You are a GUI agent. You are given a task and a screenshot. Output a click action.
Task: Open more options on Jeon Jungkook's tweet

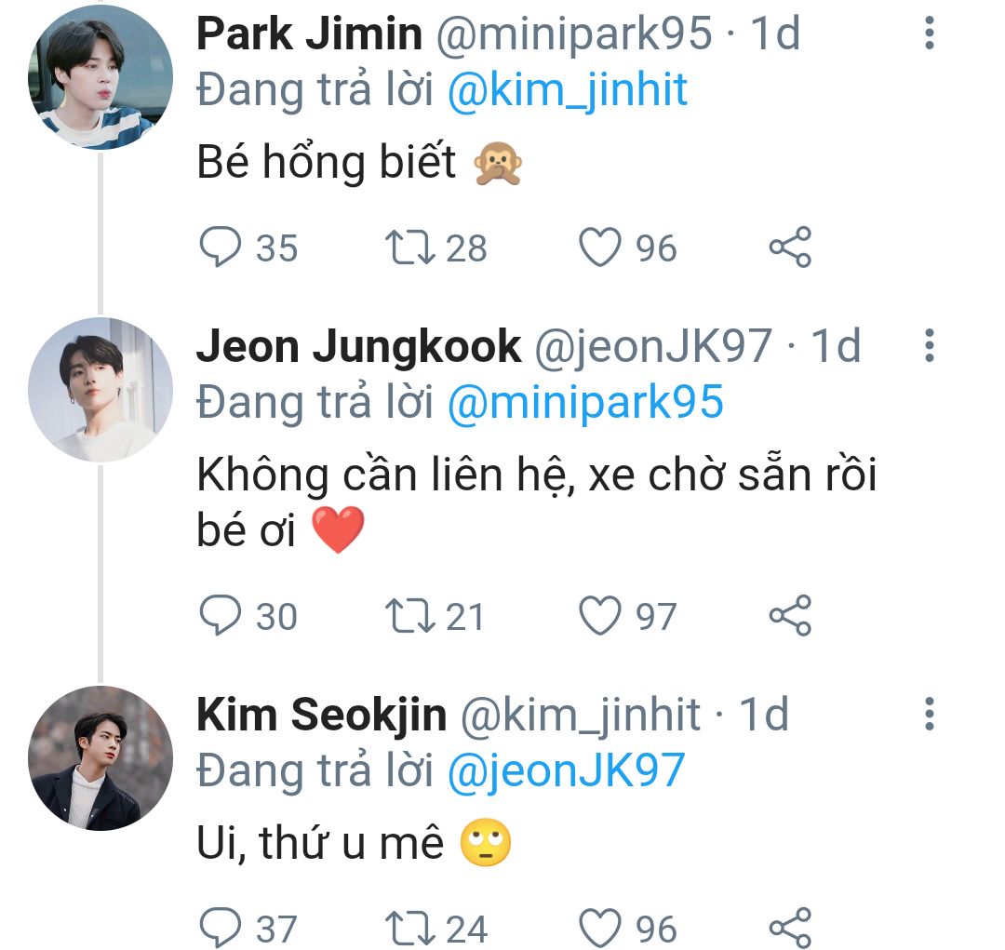[x=928, y=346]
